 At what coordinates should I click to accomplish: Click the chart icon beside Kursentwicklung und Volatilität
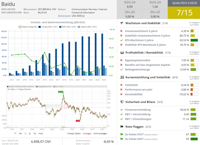click(122, 77)
